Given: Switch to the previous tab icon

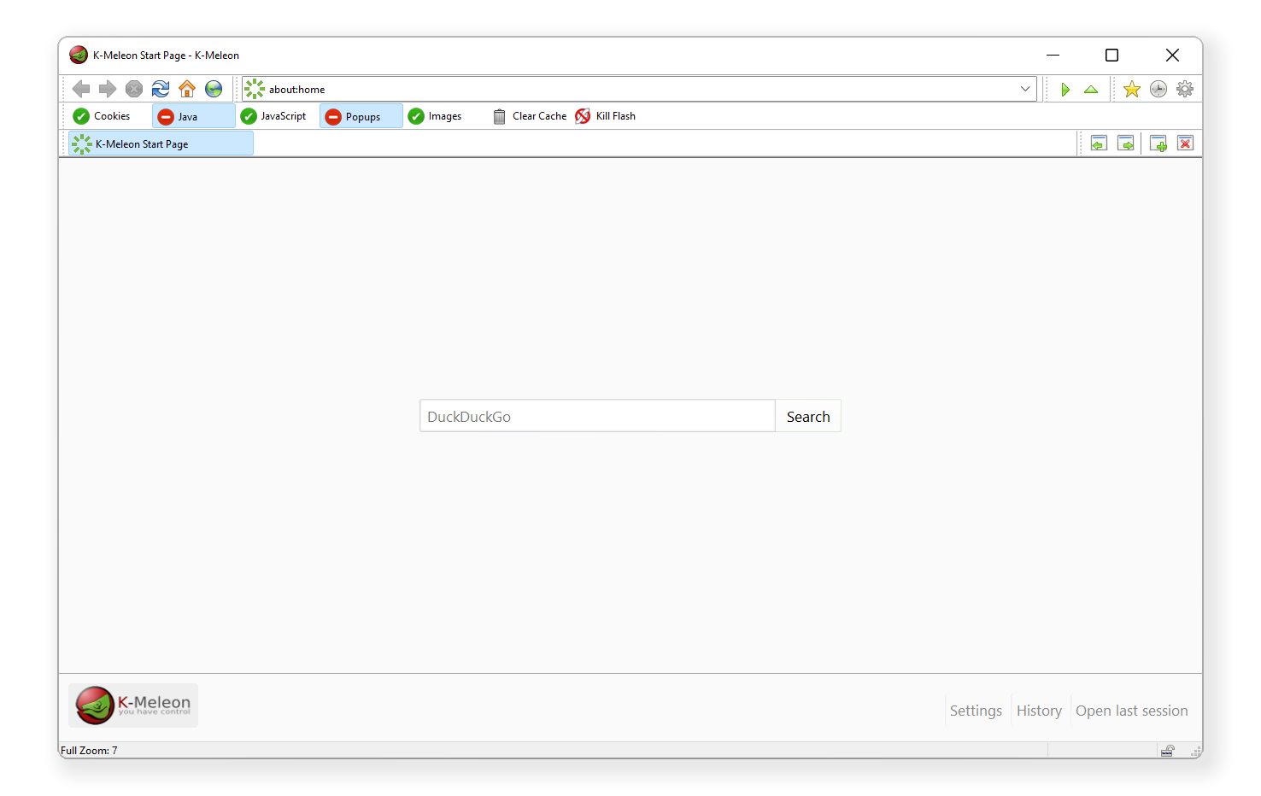Looking at the screenshot, I should click(1099, 143).
